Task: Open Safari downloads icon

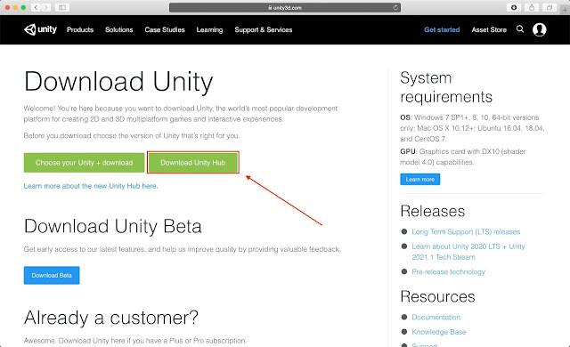Action: (514, 7)
